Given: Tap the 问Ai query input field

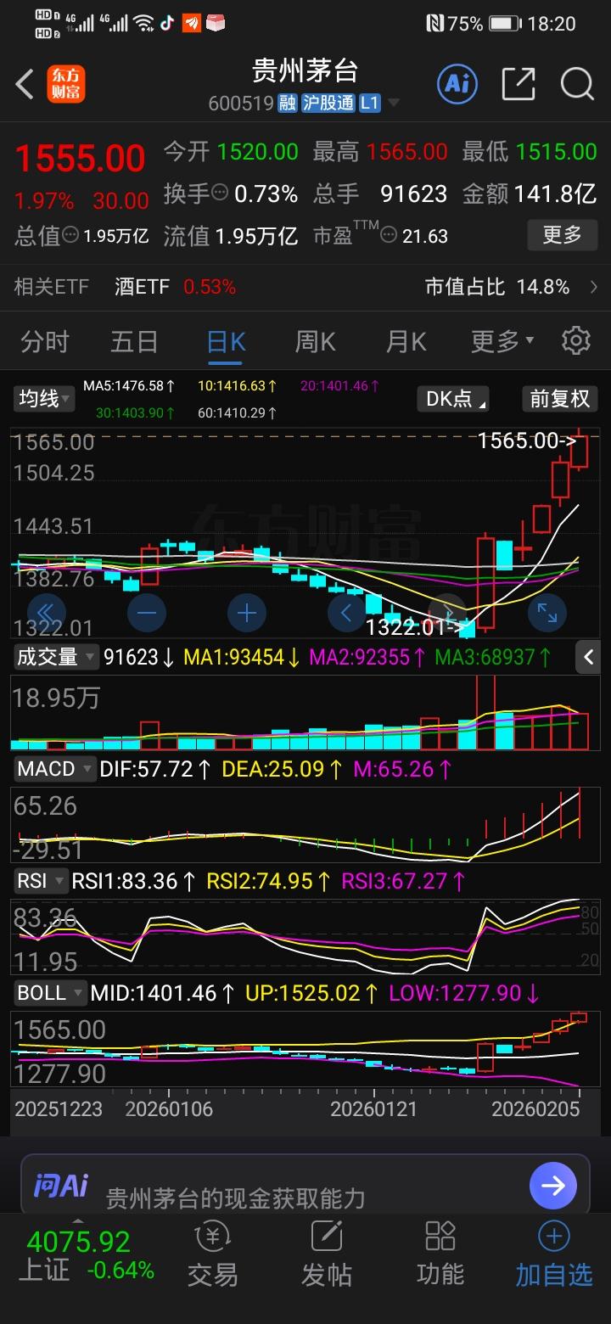Looking at the screenshot, I should point(305,1185).
